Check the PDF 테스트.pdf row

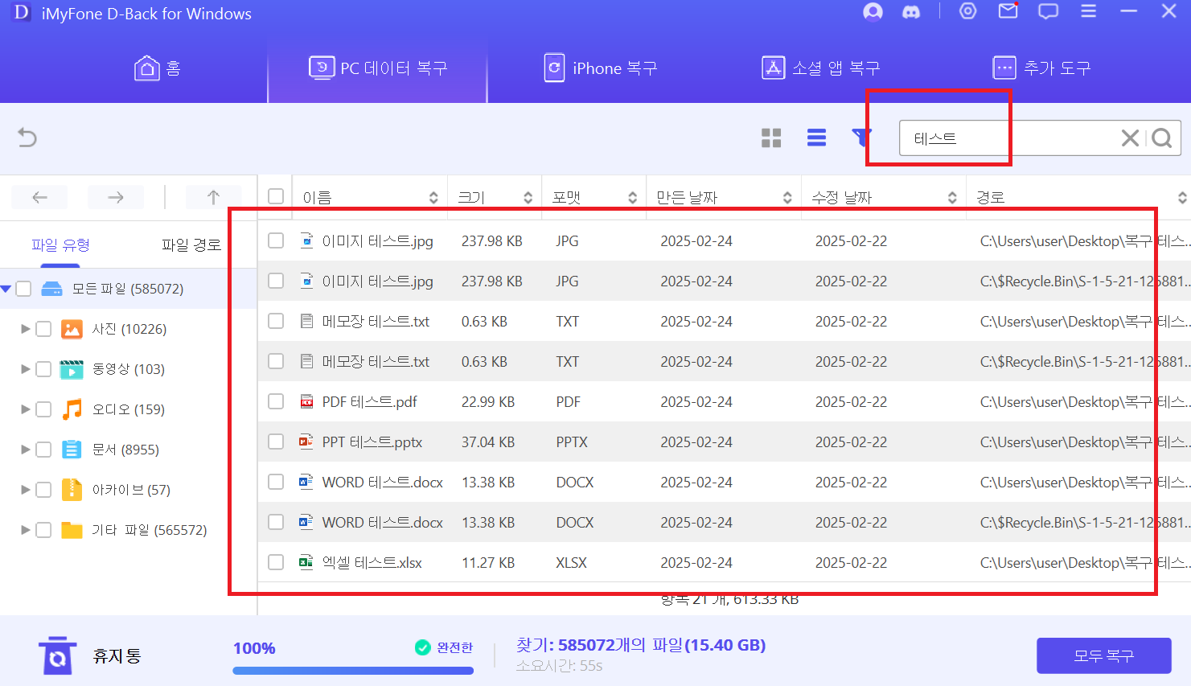[276, 401]
